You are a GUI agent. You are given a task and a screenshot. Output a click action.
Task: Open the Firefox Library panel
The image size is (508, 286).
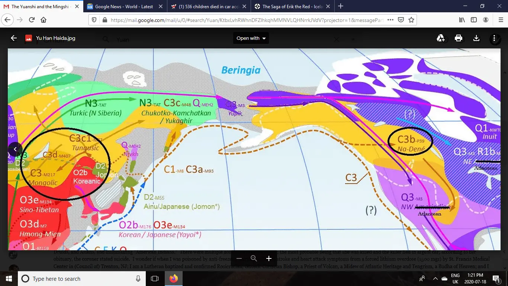click(x=462, y=20)
